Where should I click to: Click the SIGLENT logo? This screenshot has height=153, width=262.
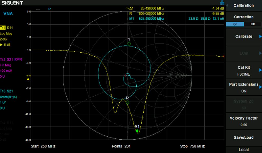click(x=12, y=3)
